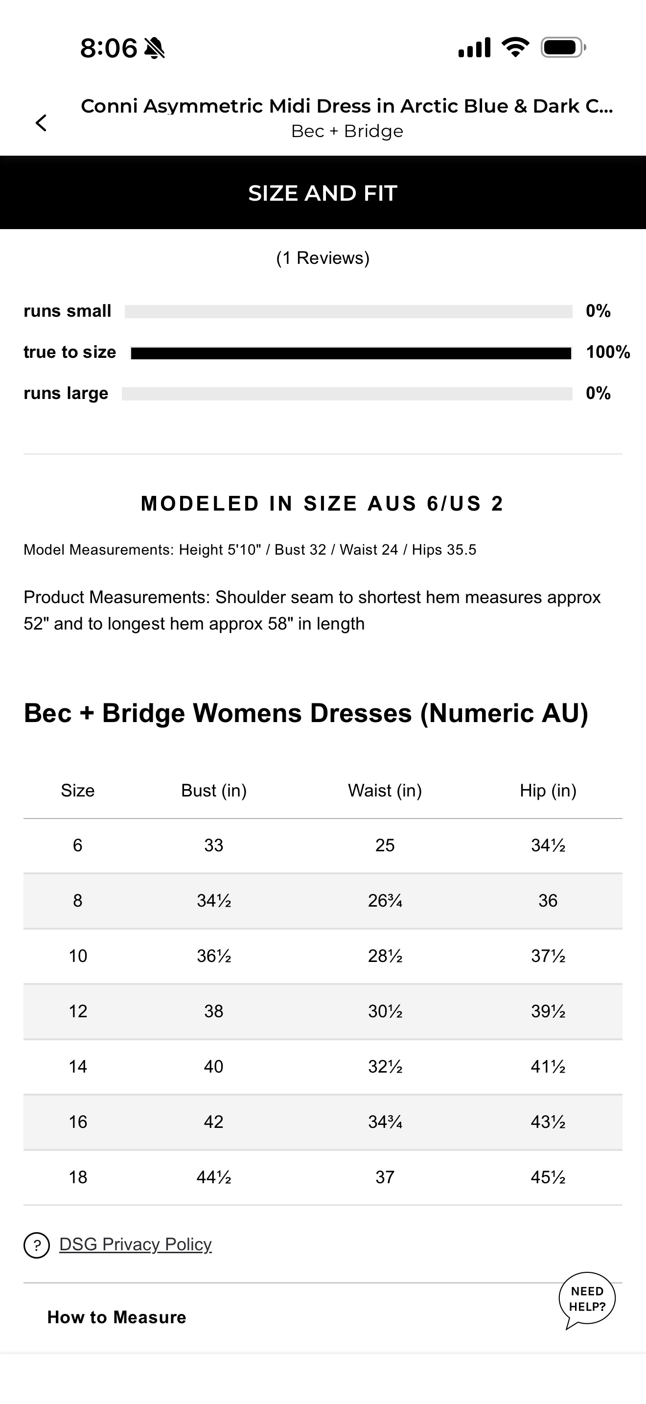Tap the question mark circle icon
This screenshot has height=1404, width=646.
click(x=37, y=1245)
